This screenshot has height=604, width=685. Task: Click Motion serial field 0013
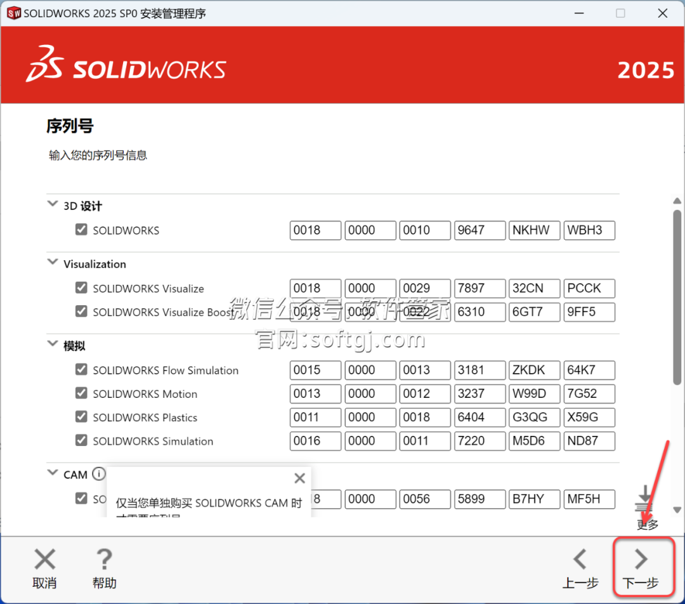coord(315,394)
